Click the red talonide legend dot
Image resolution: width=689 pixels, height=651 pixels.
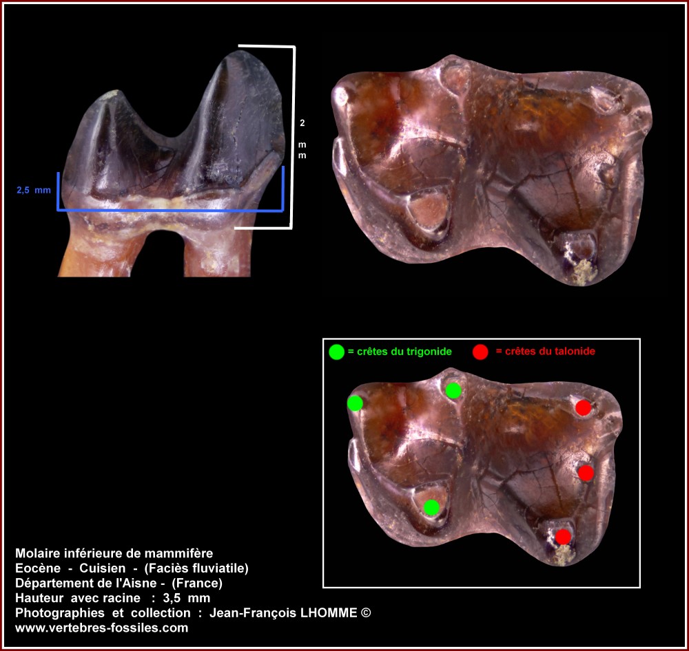click(481, 352)
